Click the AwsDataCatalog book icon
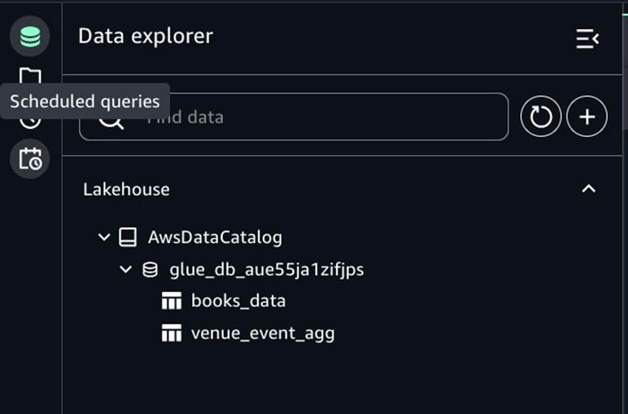This screenshot has height=414, width=628. 128,237
